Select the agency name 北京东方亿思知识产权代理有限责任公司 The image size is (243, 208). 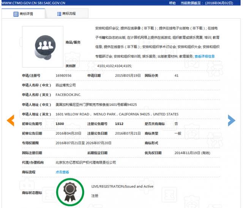click(x=86, y=162)
